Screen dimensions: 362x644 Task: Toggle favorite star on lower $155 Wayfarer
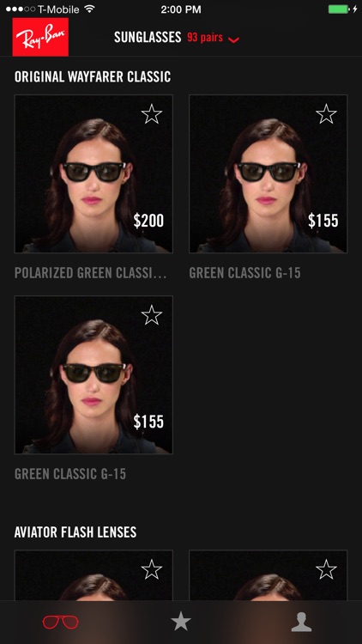pos(152,315)
